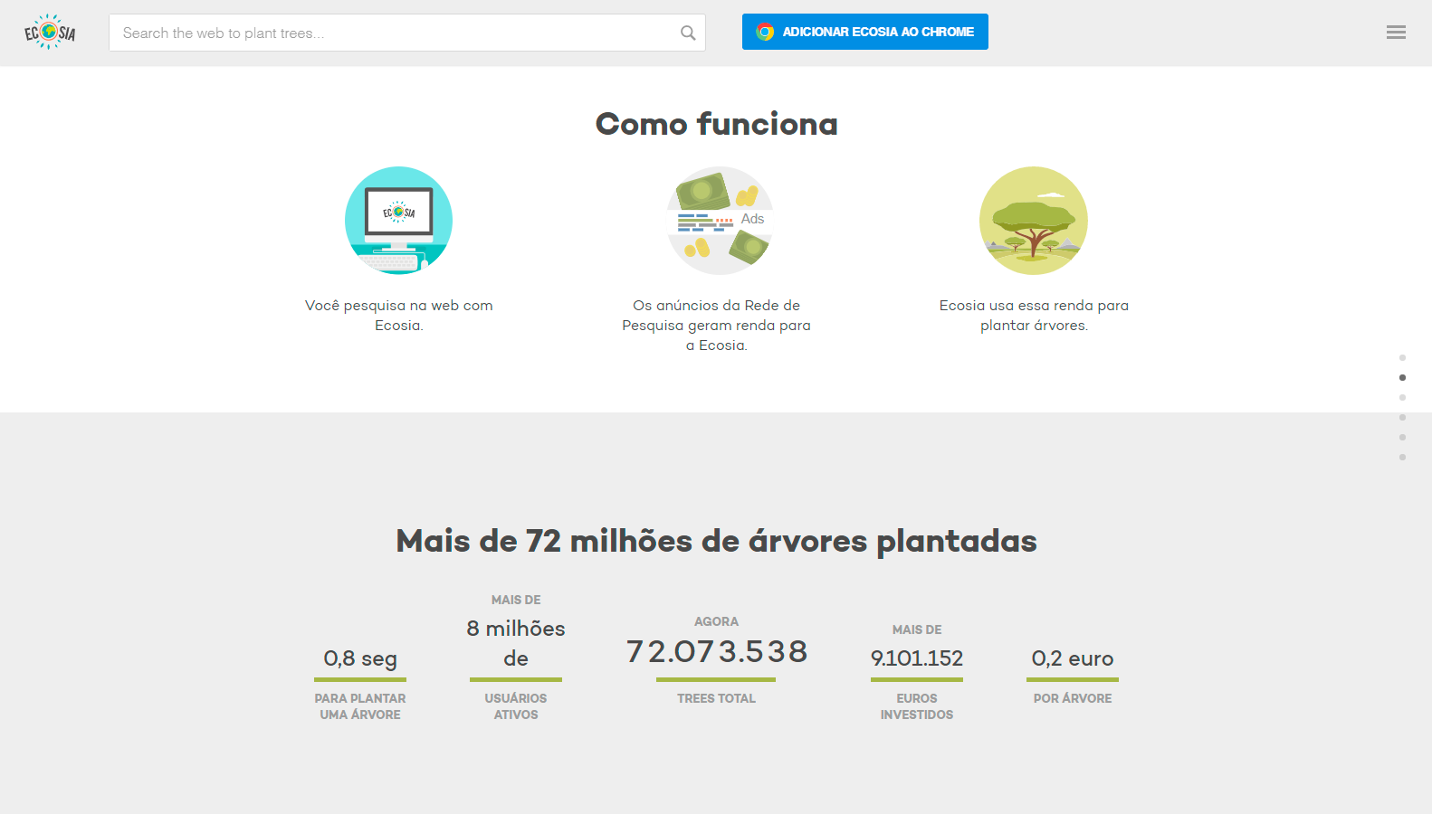
Task: Click 'PARA PLANTAR UMA ÁRVORE' label
Action: [x=360, y=706]
